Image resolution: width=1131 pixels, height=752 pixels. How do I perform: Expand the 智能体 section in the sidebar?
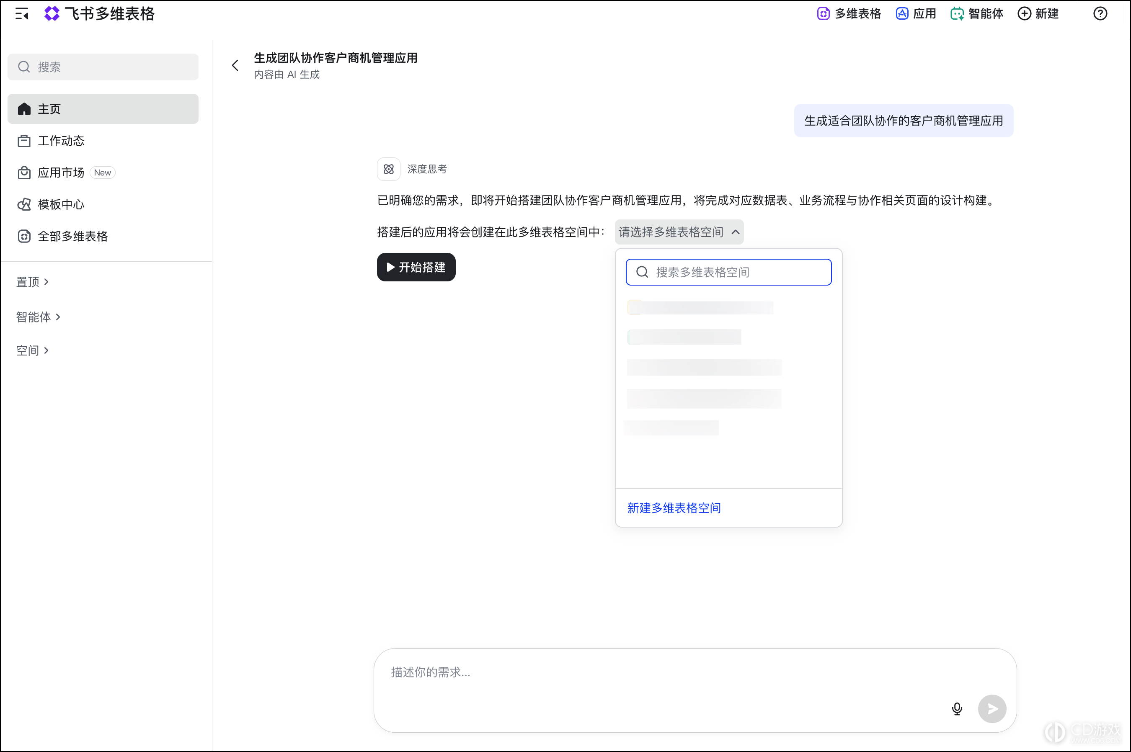(x=38, y=317)
